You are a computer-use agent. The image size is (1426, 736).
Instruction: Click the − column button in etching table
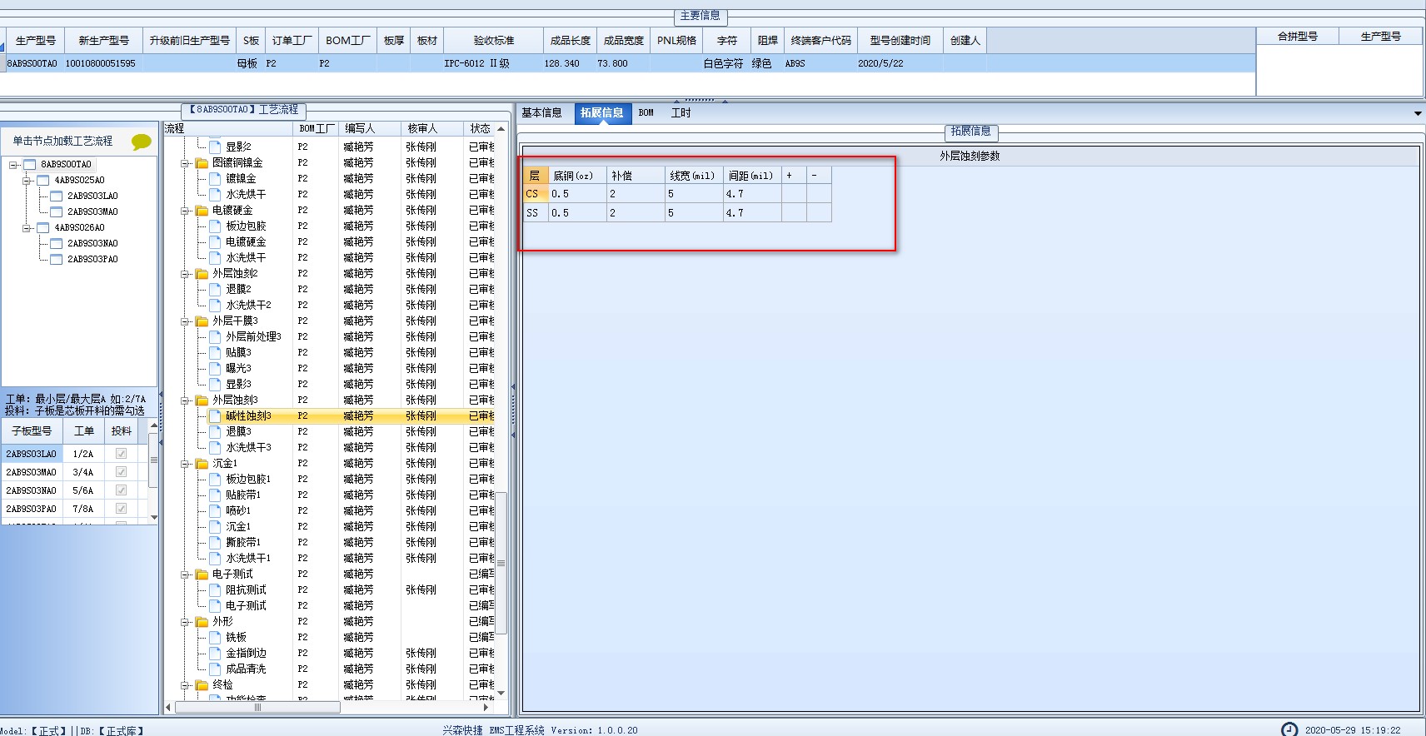coord(820,176)
